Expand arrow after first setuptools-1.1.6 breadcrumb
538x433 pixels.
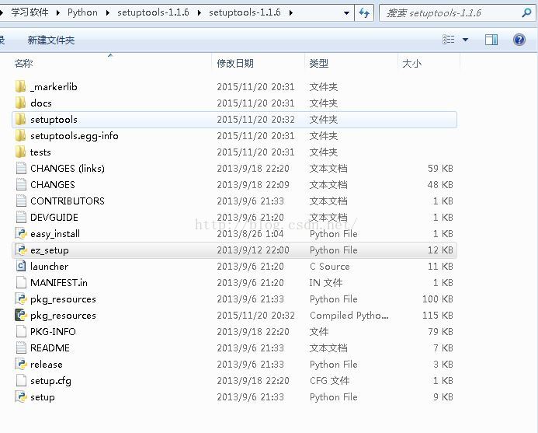pos(200,12)
